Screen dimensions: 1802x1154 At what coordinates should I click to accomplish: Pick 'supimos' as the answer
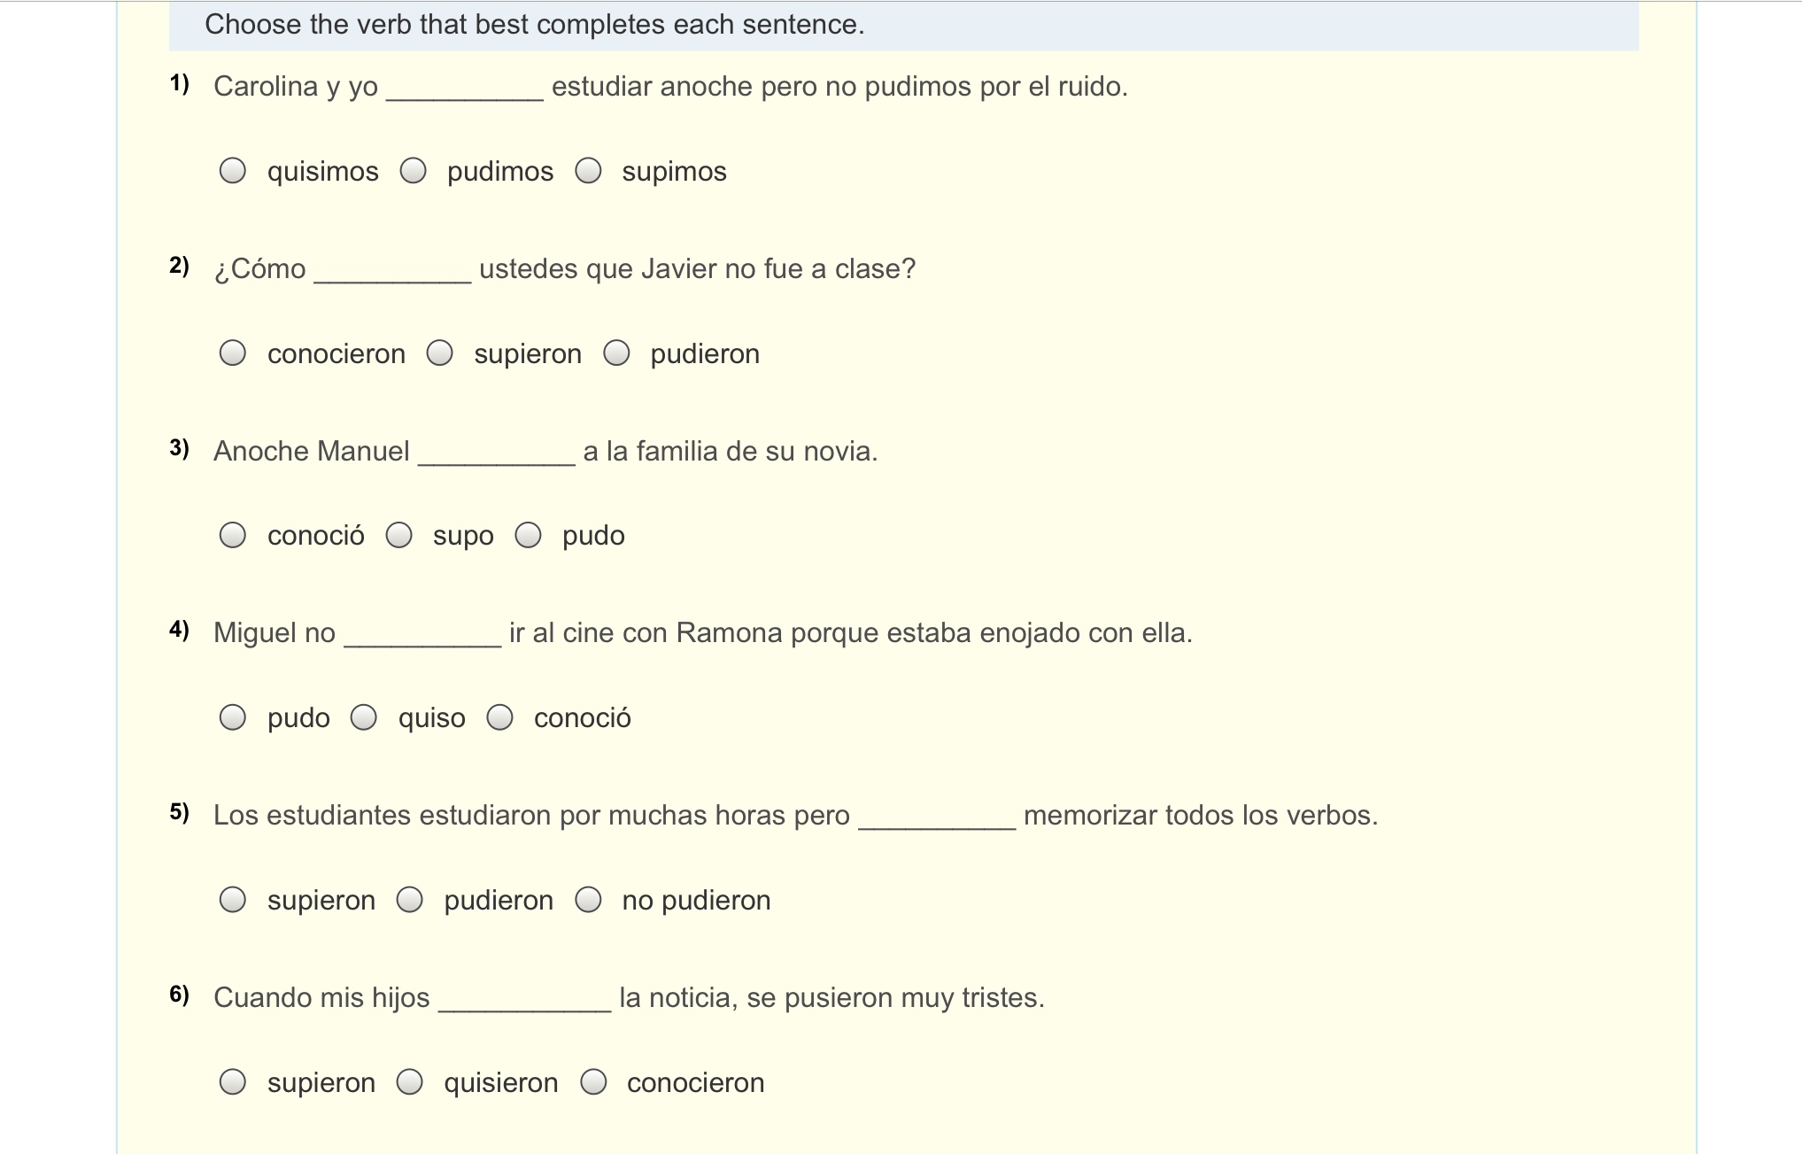pos(588,171)
